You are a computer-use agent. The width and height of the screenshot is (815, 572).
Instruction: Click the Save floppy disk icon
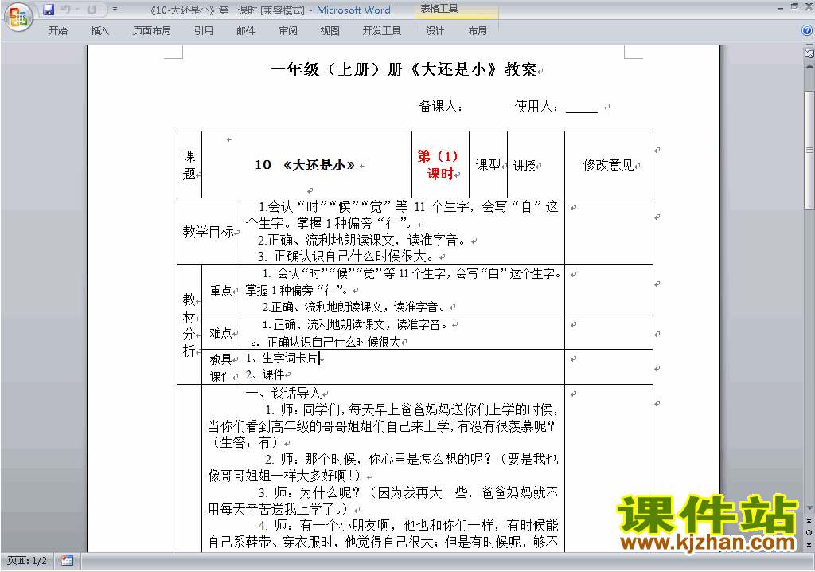pyautogui.click(x=49, y=10)
